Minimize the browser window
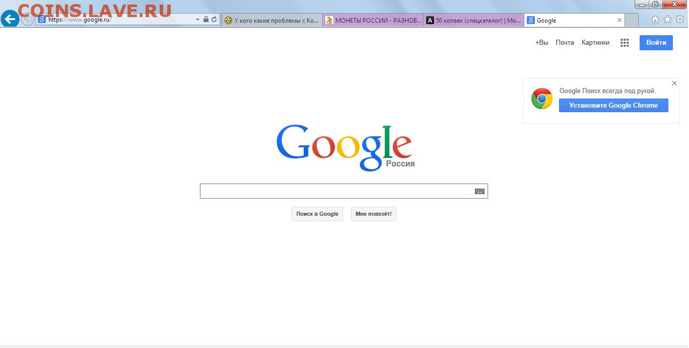 pyautogui.click(x=642, y=5)
